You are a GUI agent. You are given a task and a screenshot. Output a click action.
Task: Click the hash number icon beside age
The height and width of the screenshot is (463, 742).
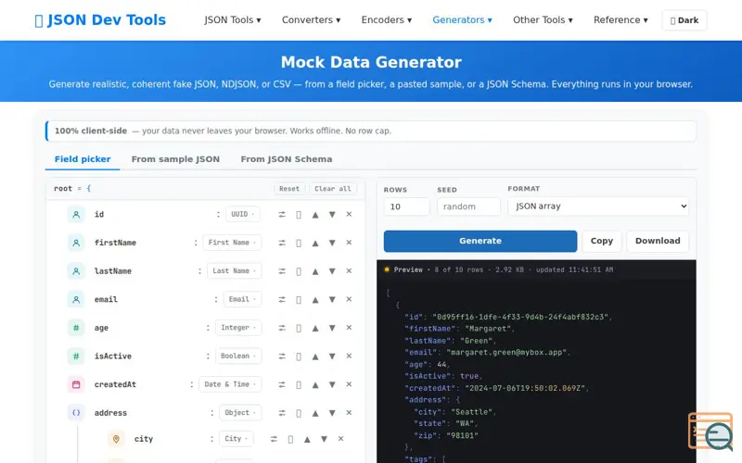click(x=76, y=328)
